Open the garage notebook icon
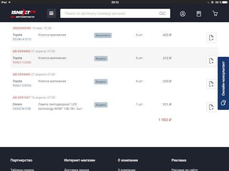The image size is (229, 171). 198,14
